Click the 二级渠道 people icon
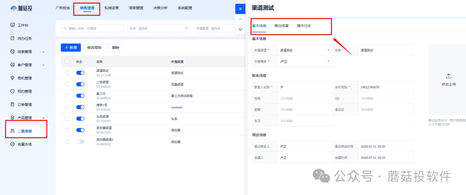Screen dimensions: 466x195 pyautogui.click(x=13, y=131)
